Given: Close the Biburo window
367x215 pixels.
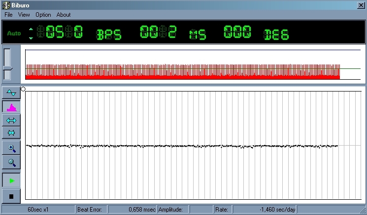Looking at the screenshot, I should tap(361, 5).
